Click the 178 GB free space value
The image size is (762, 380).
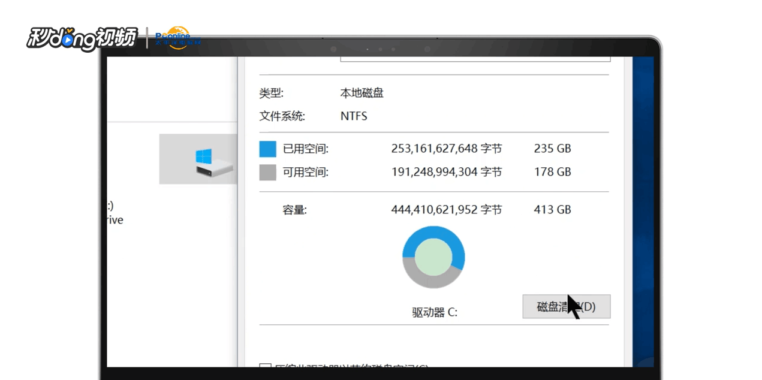[552, 172]
